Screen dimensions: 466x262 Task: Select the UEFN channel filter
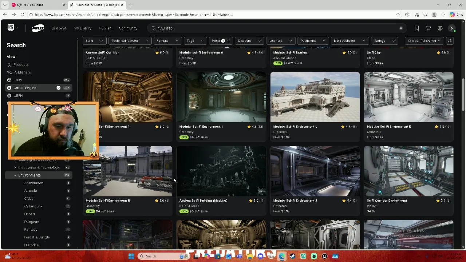click(x=39, y=95)
